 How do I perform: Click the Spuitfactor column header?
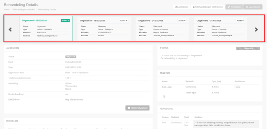click(240, 81)
